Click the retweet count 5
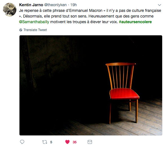Image resolution: width=165 pixels, height=147 pixels. point(51,142)
